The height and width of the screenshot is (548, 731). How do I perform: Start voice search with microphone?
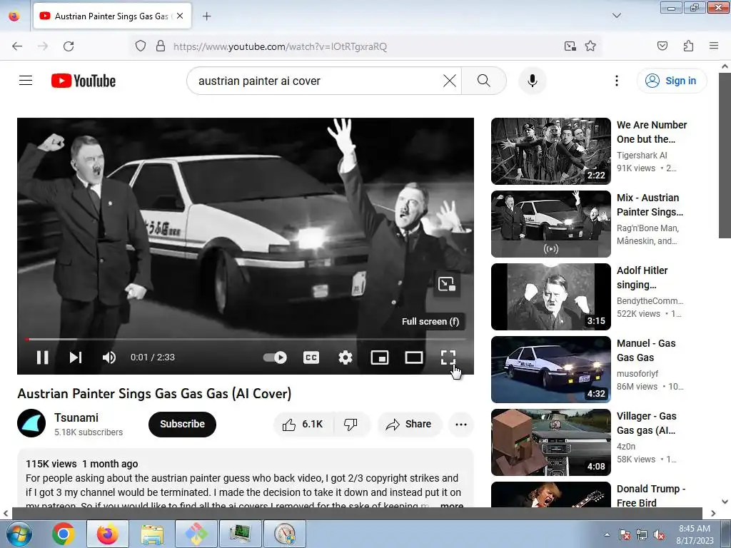pos(533,81)
